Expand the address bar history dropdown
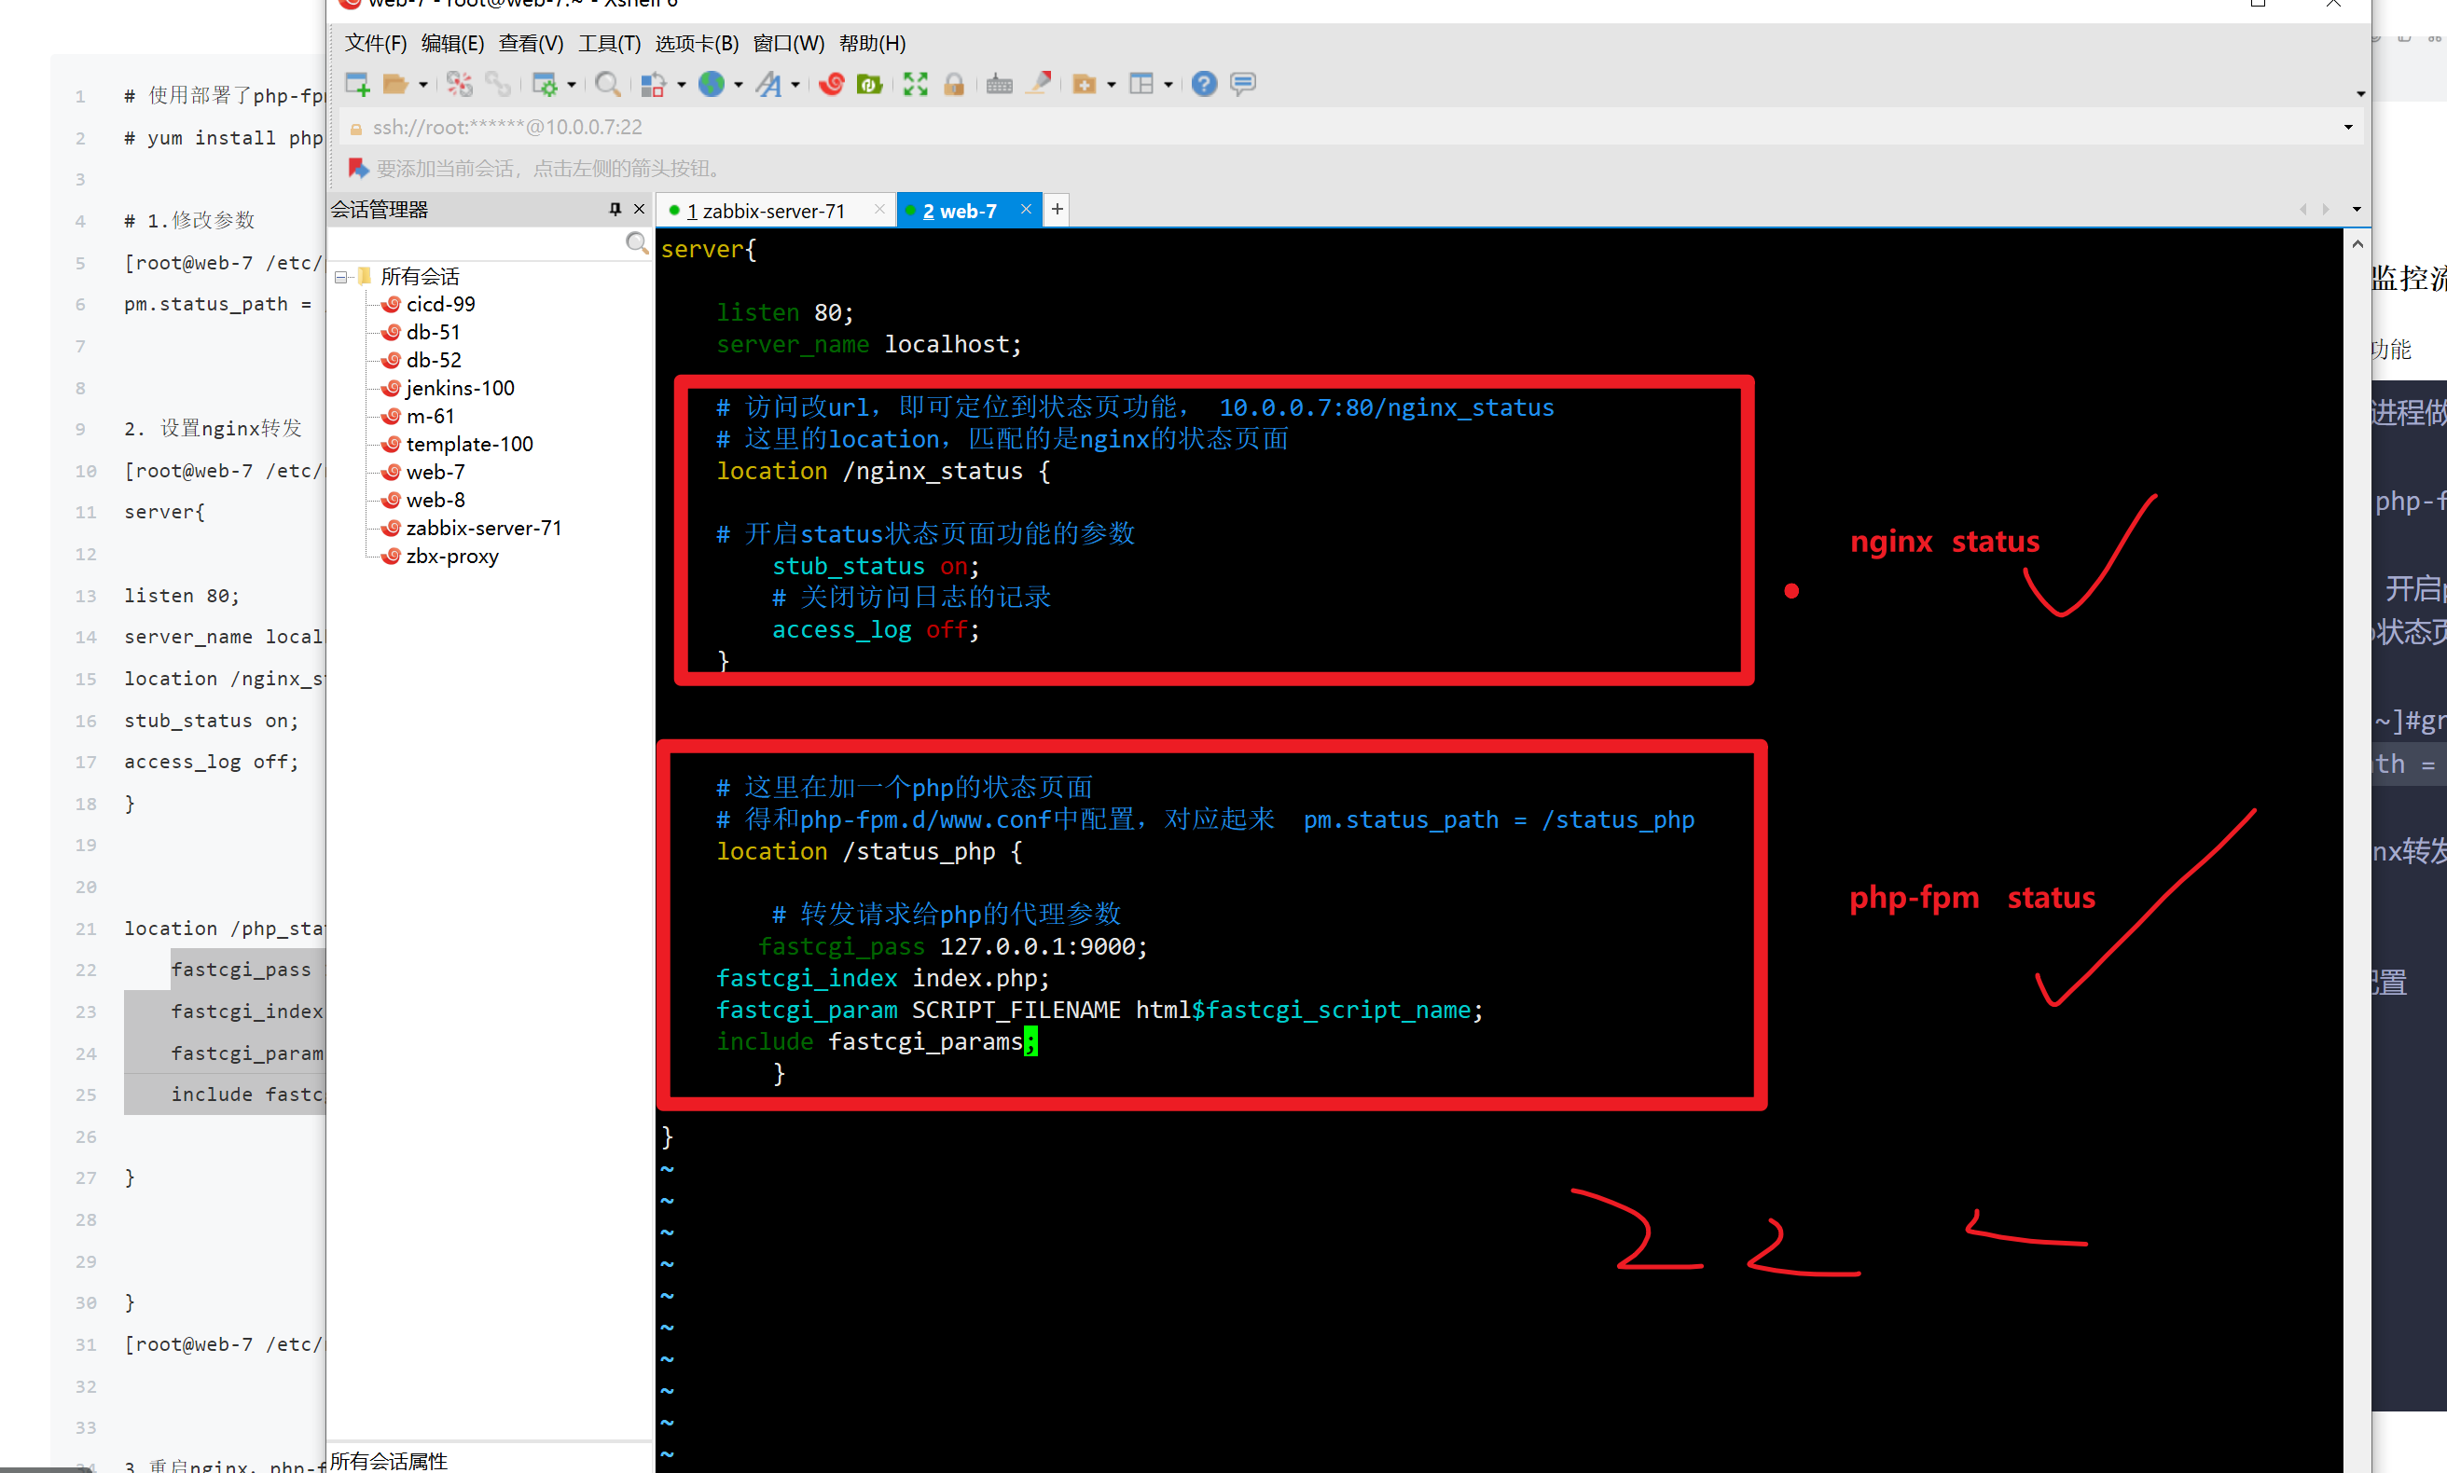This screenshot has width=2447, height=1473. click(2348, 127)
